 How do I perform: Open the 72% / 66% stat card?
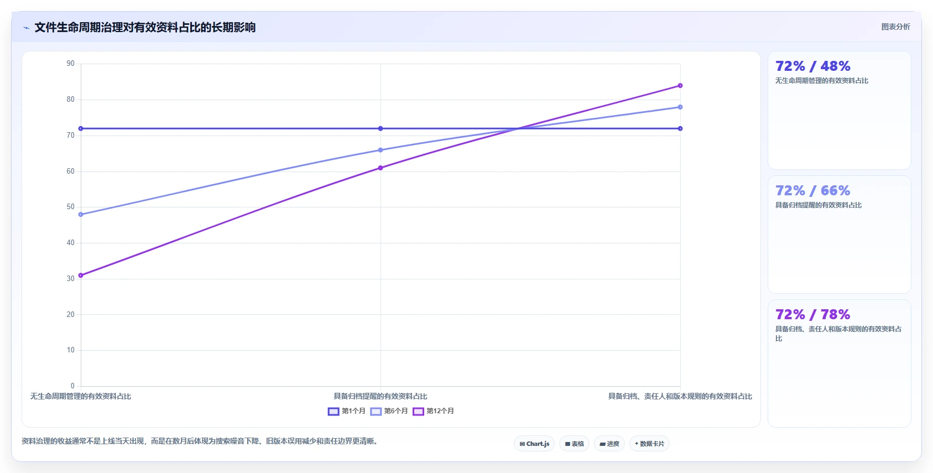839,235
